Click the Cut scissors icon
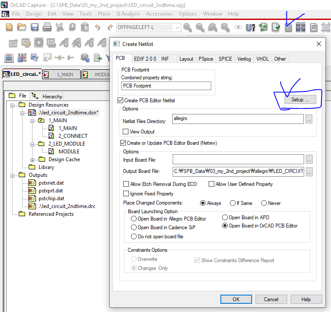This screenshot has width=331, height=312. [x=60, y=27]
